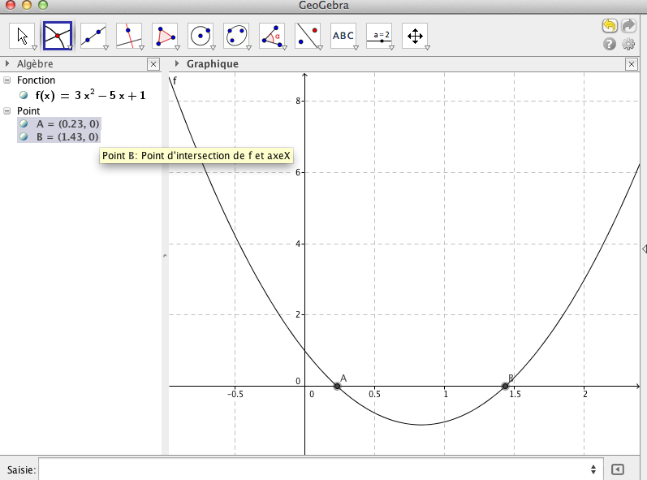The height and width of the screenshot is (480, 647).
Task: Toggle visibility of point A
Action: click(x=24, y=124)
